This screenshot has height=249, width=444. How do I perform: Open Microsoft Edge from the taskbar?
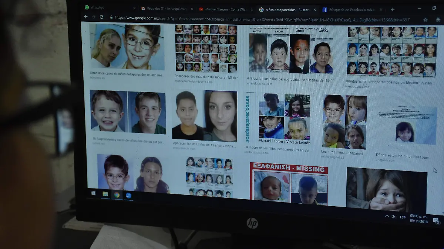pyautogui.click(x=128, y=194)
